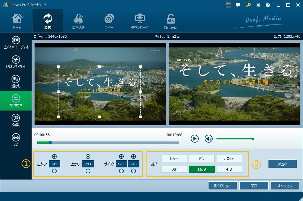Click the video playback progress slider
This screenshot has width=303, height=201.
[108, 143]
